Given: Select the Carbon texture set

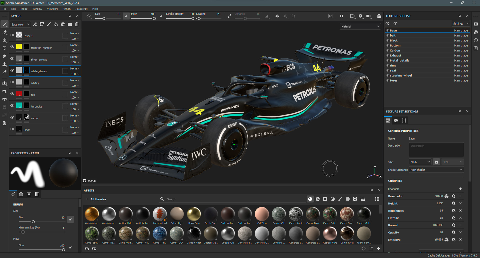Looking at the screenshot, I should tap(427, 50).
